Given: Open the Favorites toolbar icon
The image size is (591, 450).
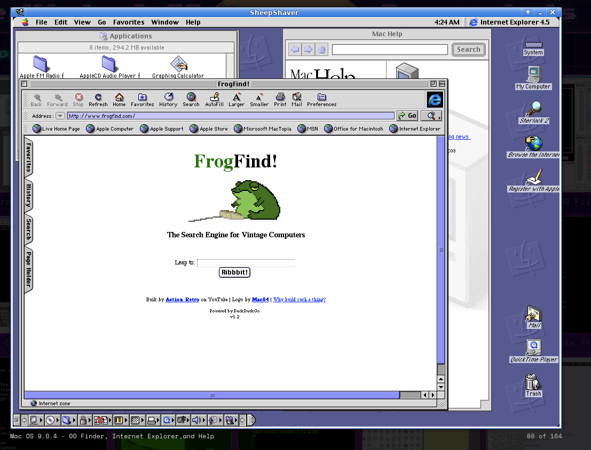Looking at the screenshot, I should (142, 100).
